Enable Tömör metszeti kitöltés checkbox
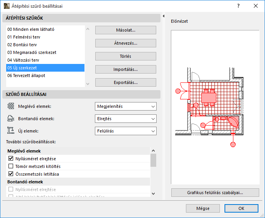This screenshot has height=218, width=265. (11, 166)
